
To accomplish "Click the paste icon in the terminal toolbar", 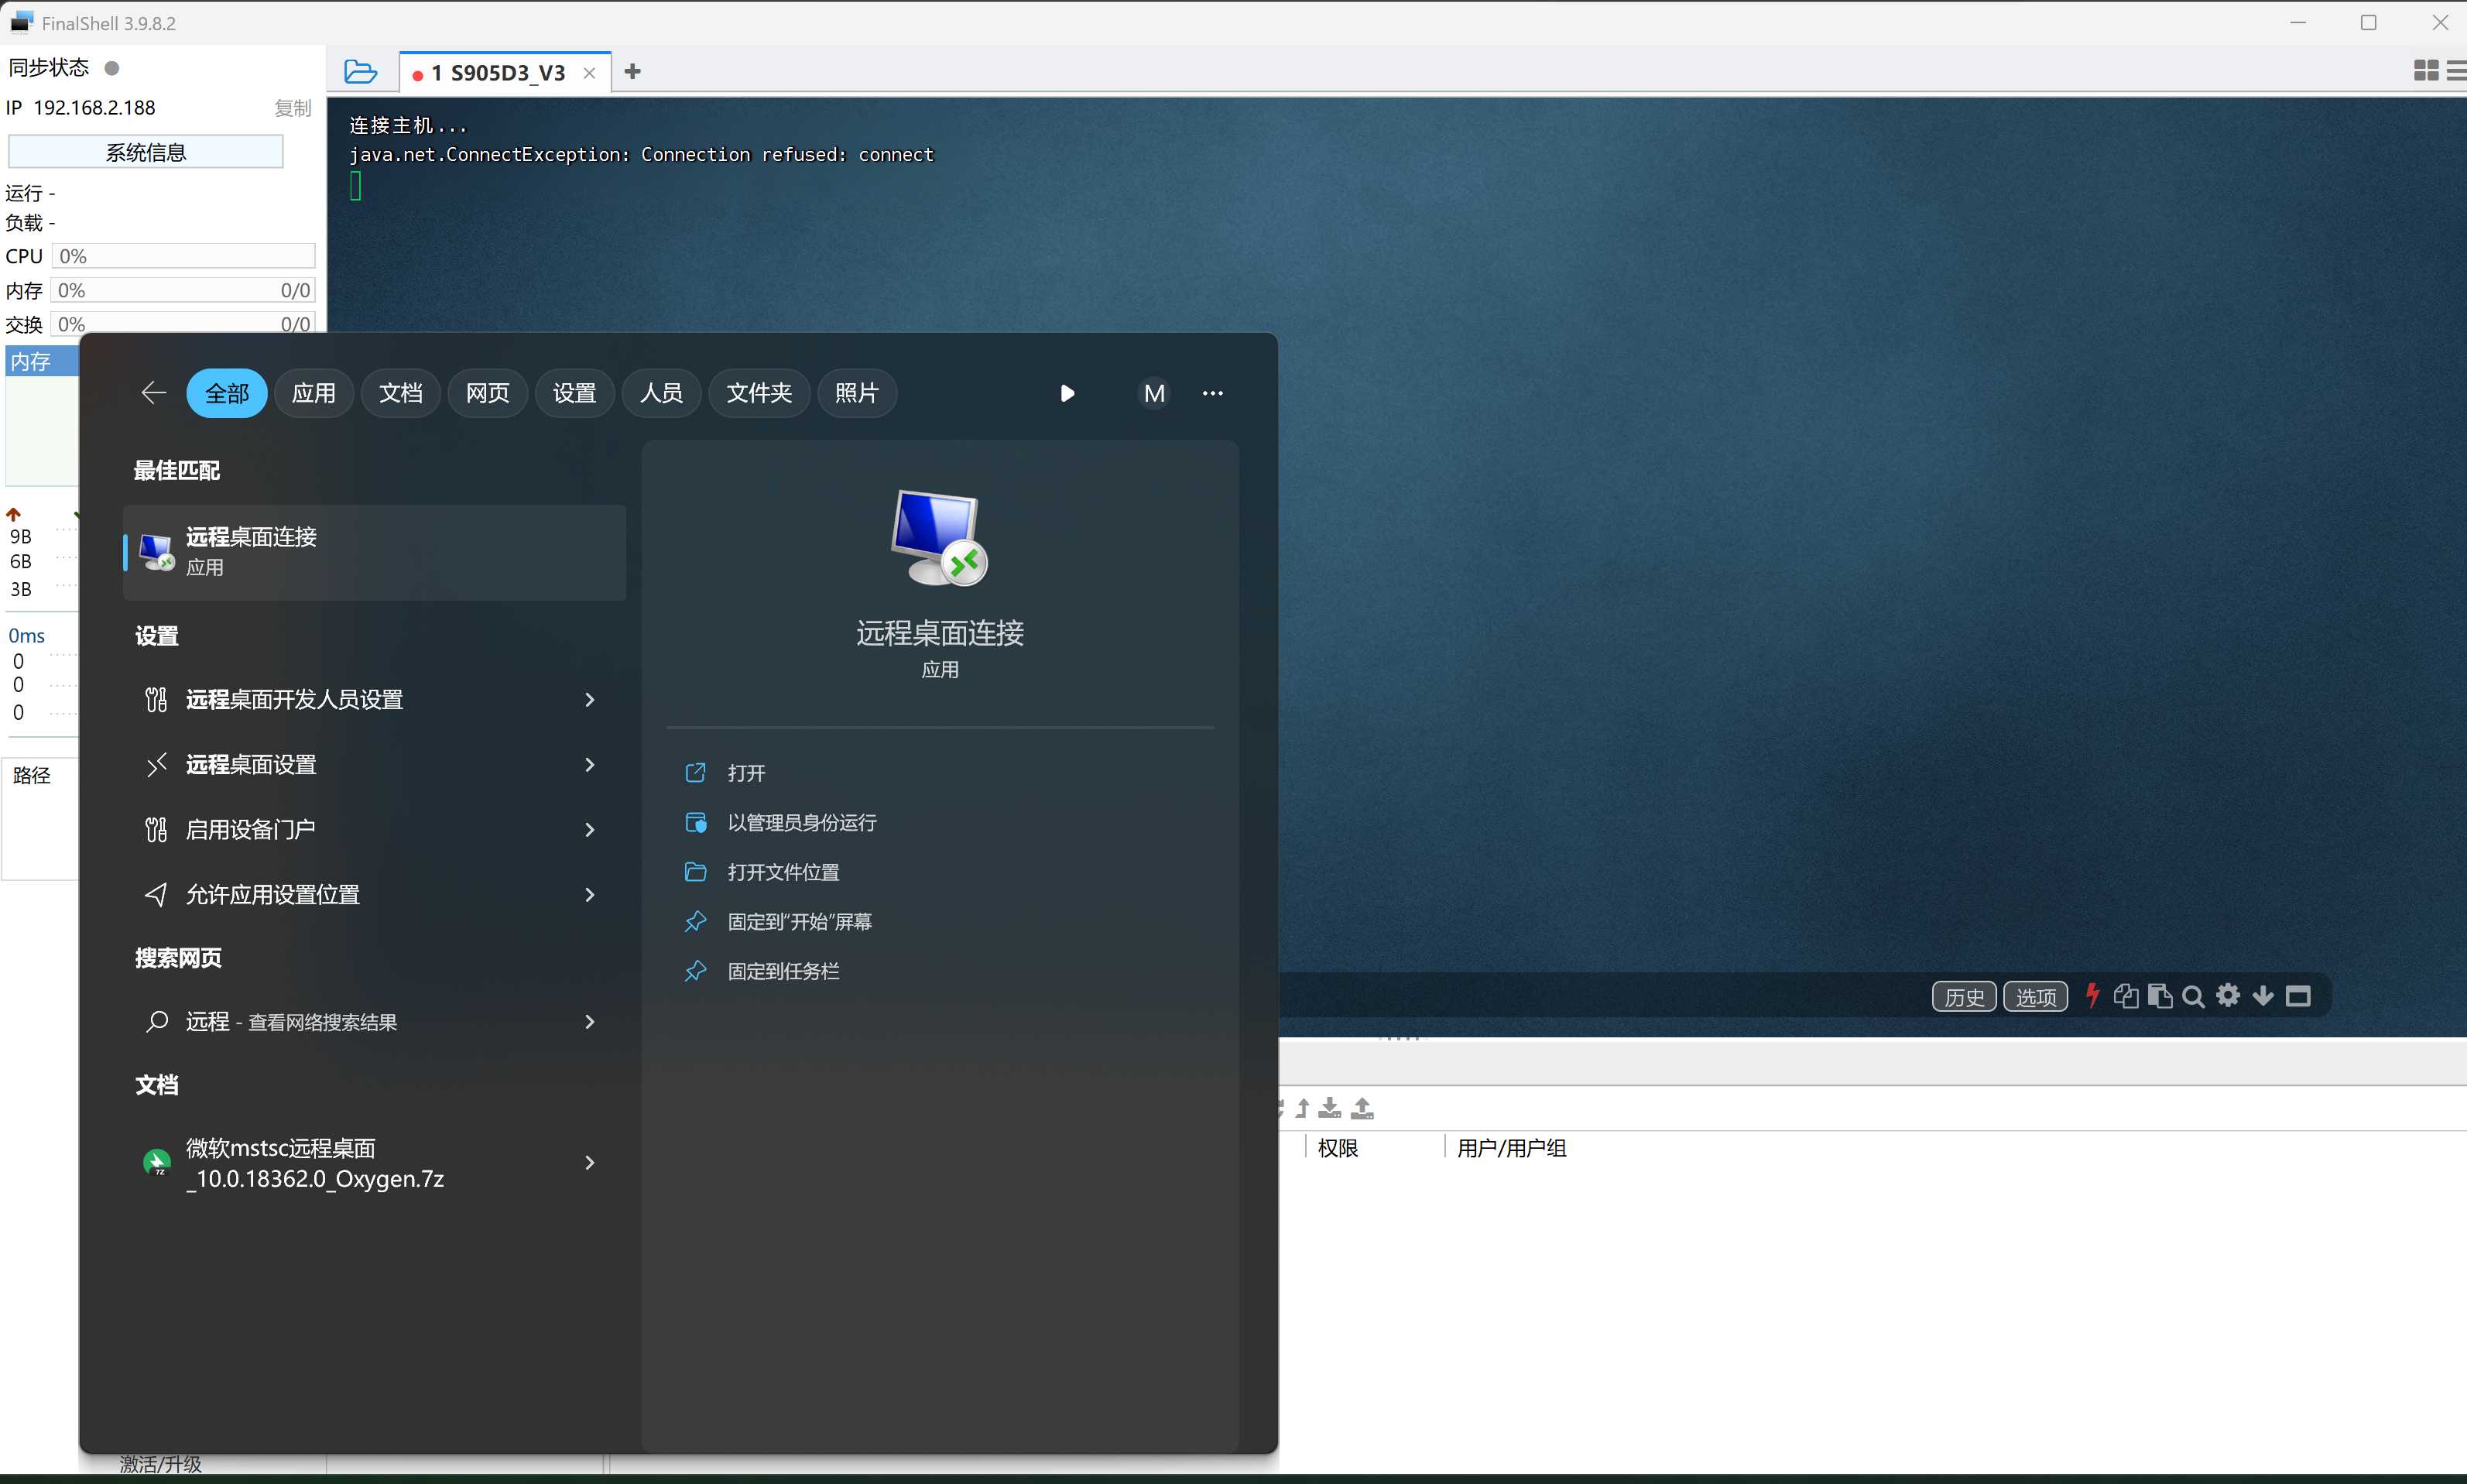I will [x=2160, y=996].
